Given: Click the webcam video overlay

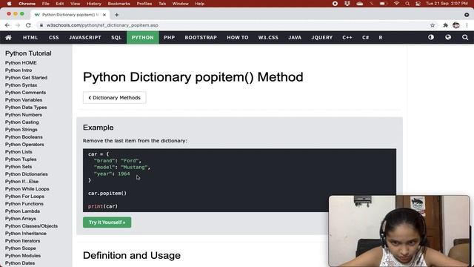Looking at the screenshot, I should tap(399, 231).
